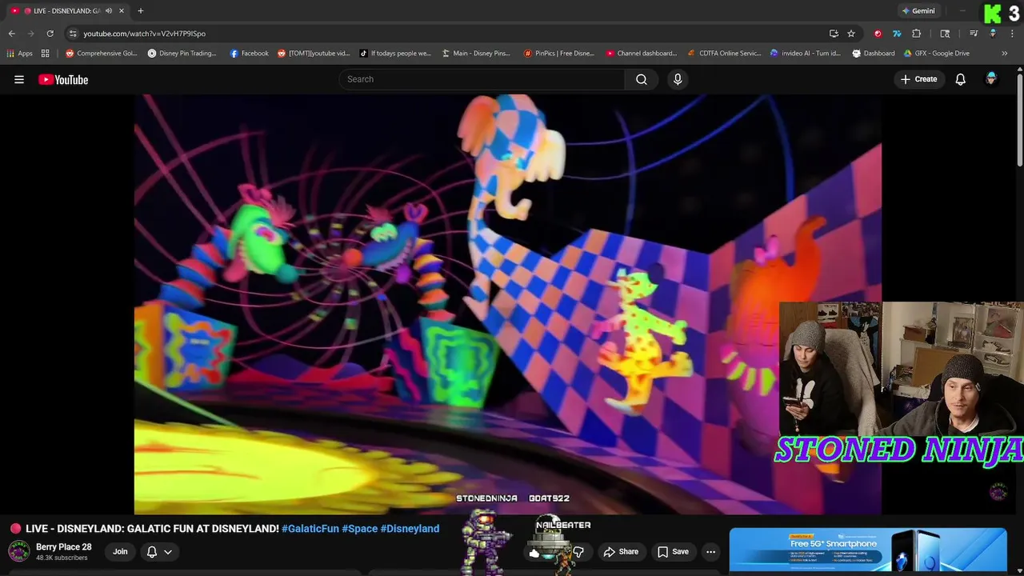Open the 'If todays people we...' bookmark
The width and height of the screenshot is (1024, 576).
click(395, 54)
